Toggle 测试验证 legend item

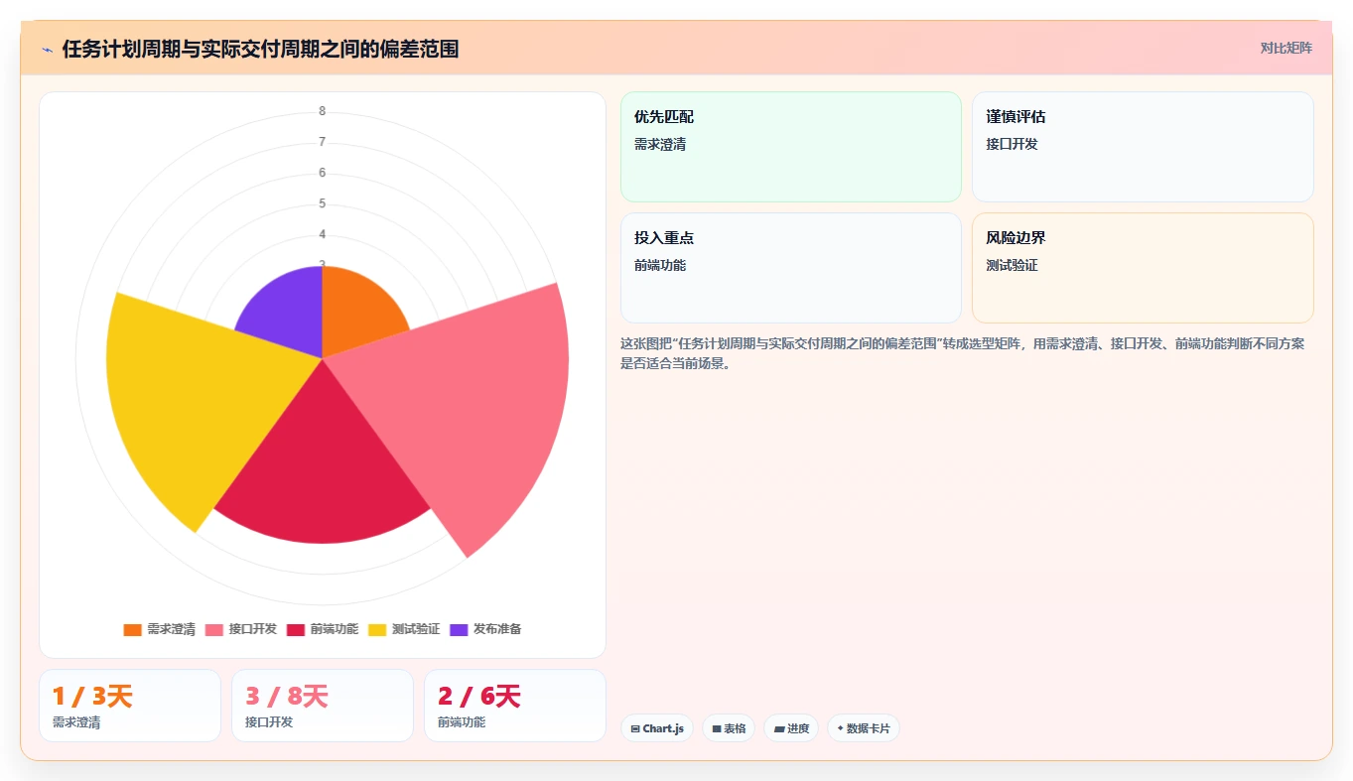click(404, 629)
